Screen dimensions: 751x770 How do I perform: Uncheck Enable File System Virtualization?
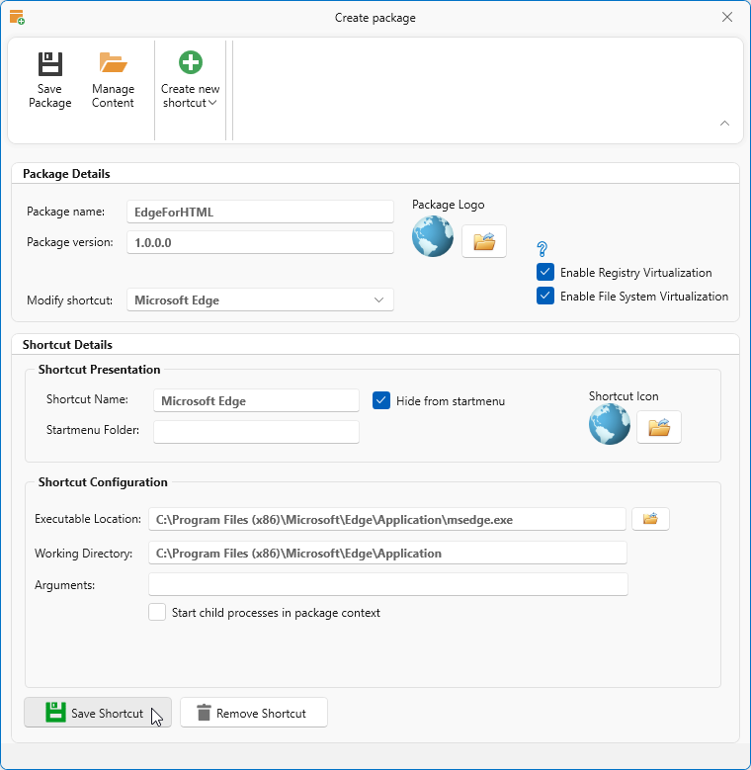point(545,296)
